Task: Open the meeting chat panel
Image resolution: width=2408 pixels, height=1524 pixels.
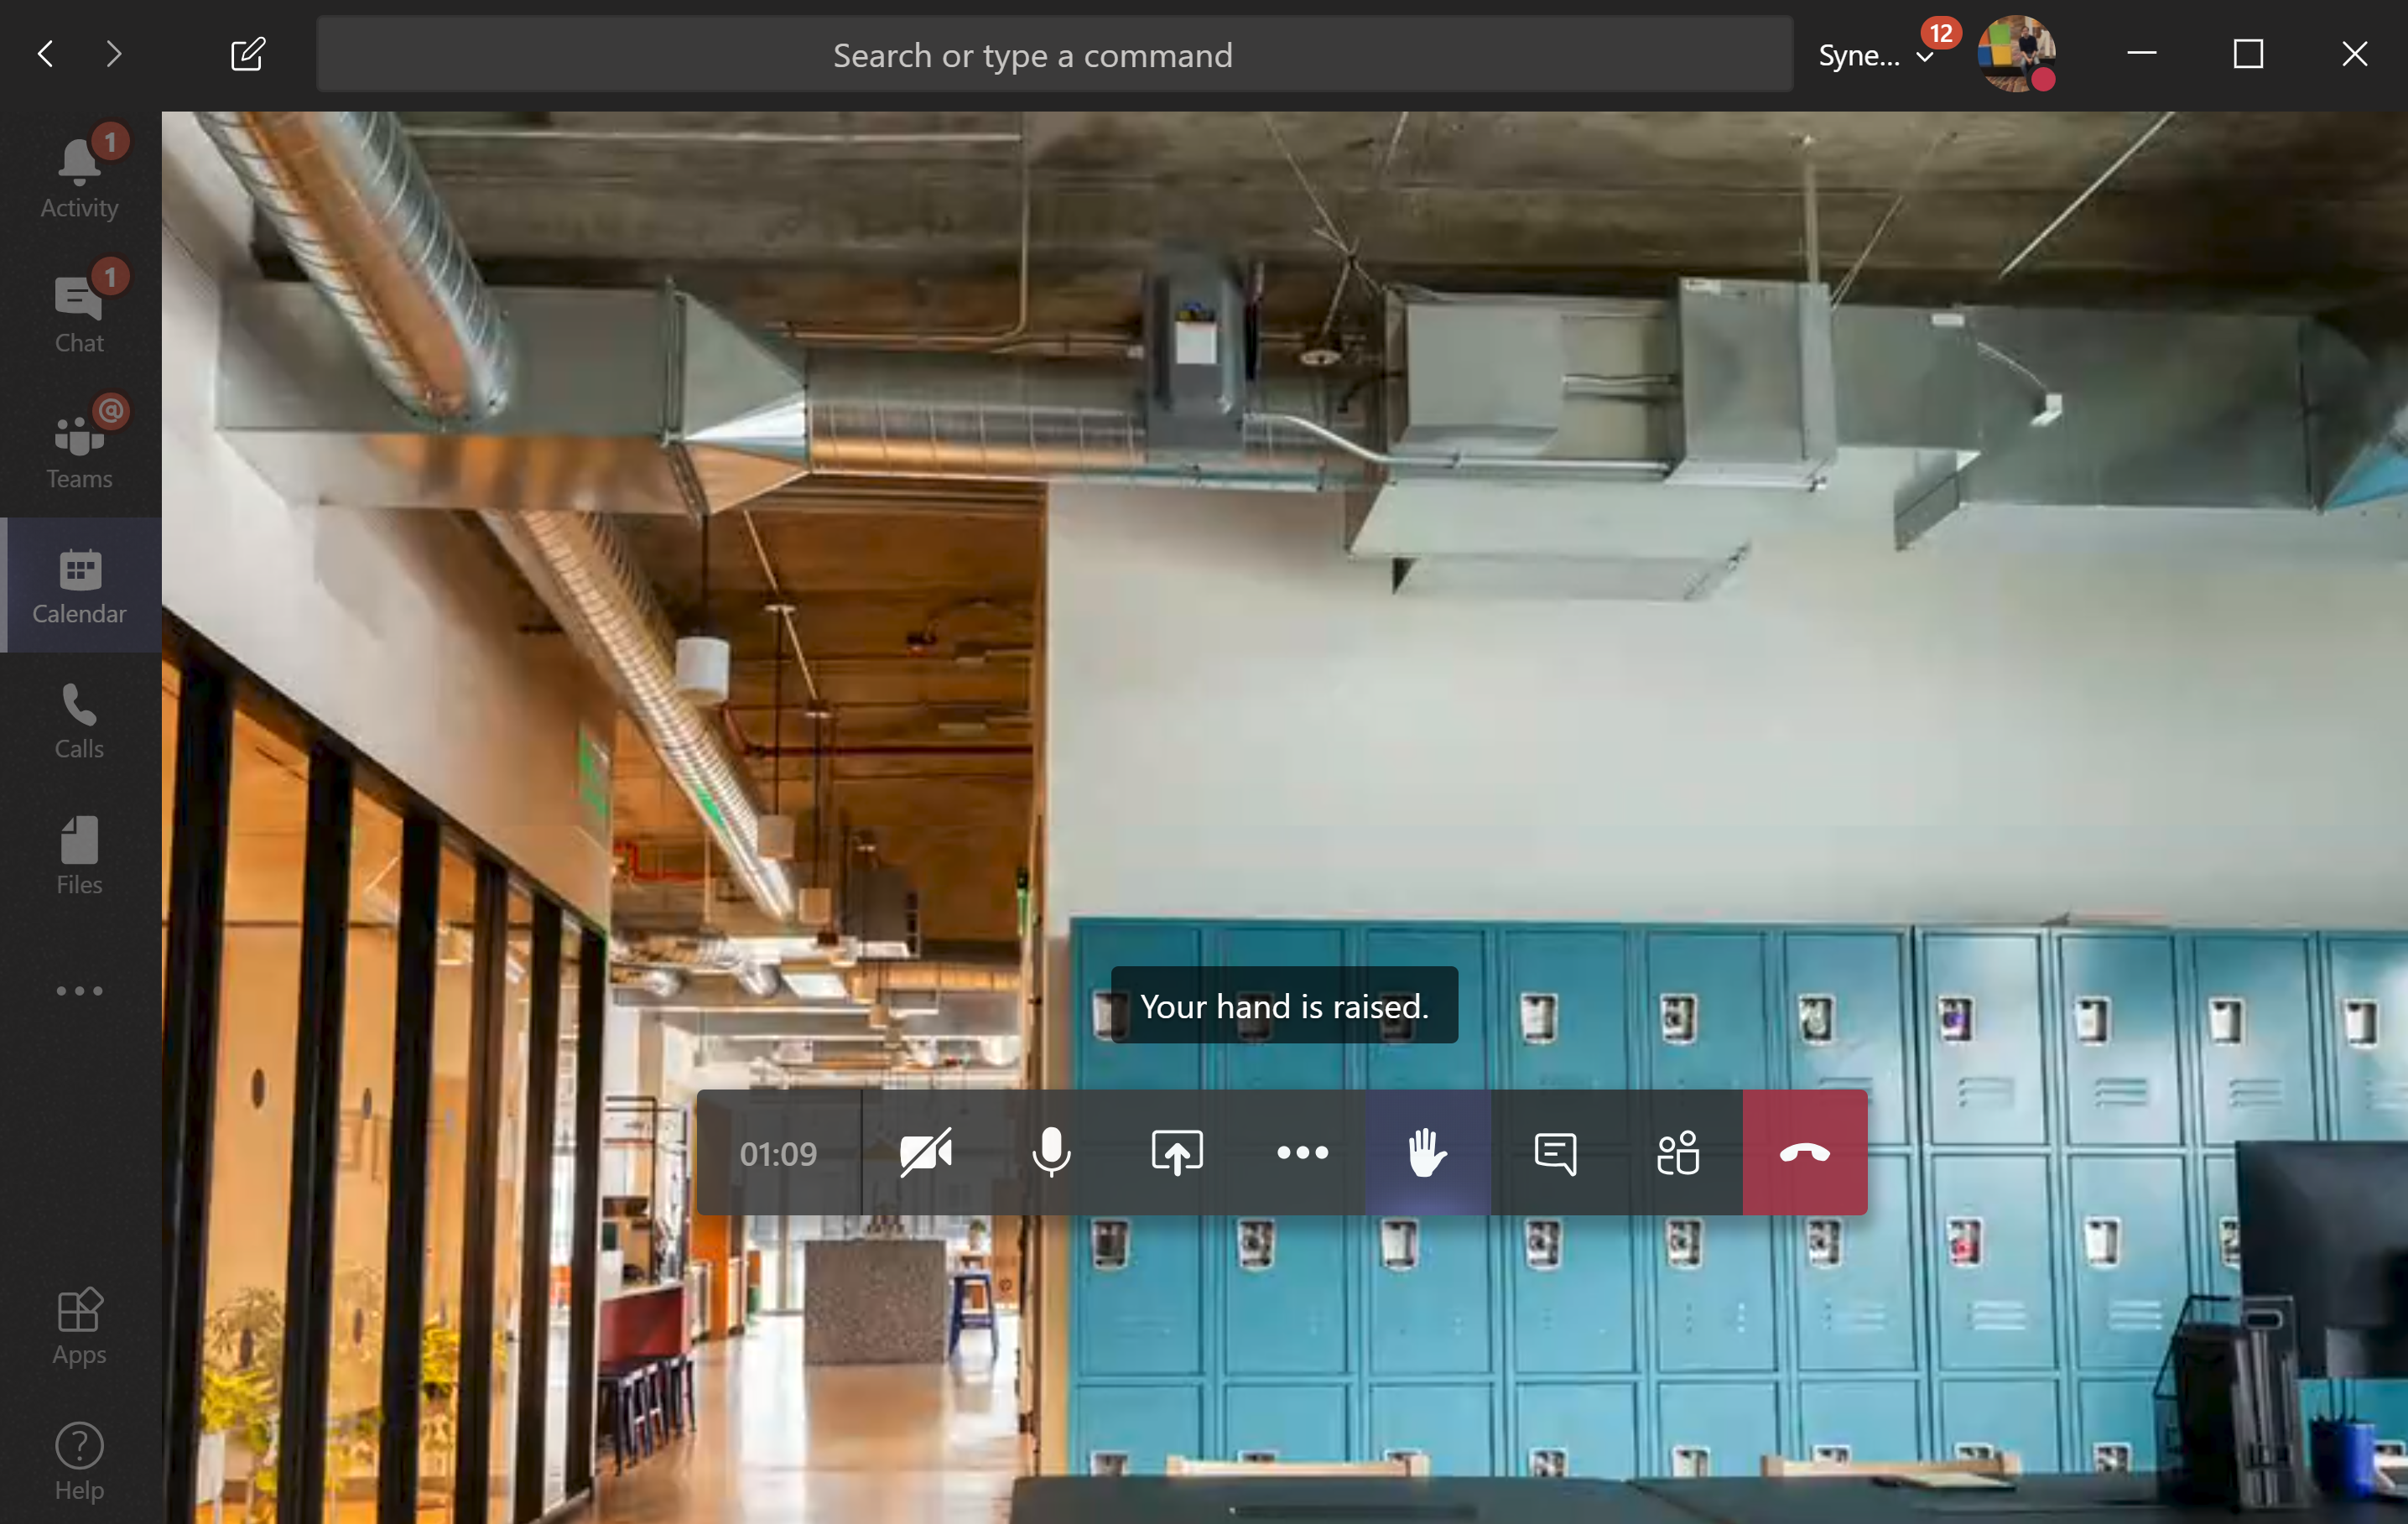Action: pos(1553,1152)
